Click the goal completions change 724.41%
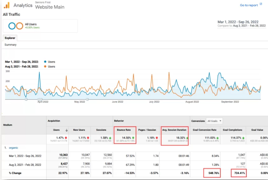 click(240, 173)
